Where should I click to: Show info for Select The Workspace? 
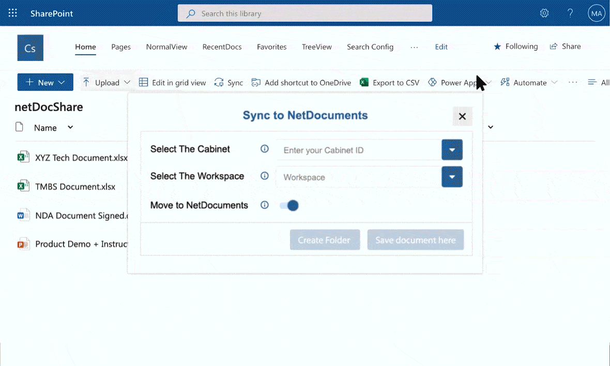tap(265, 176)
